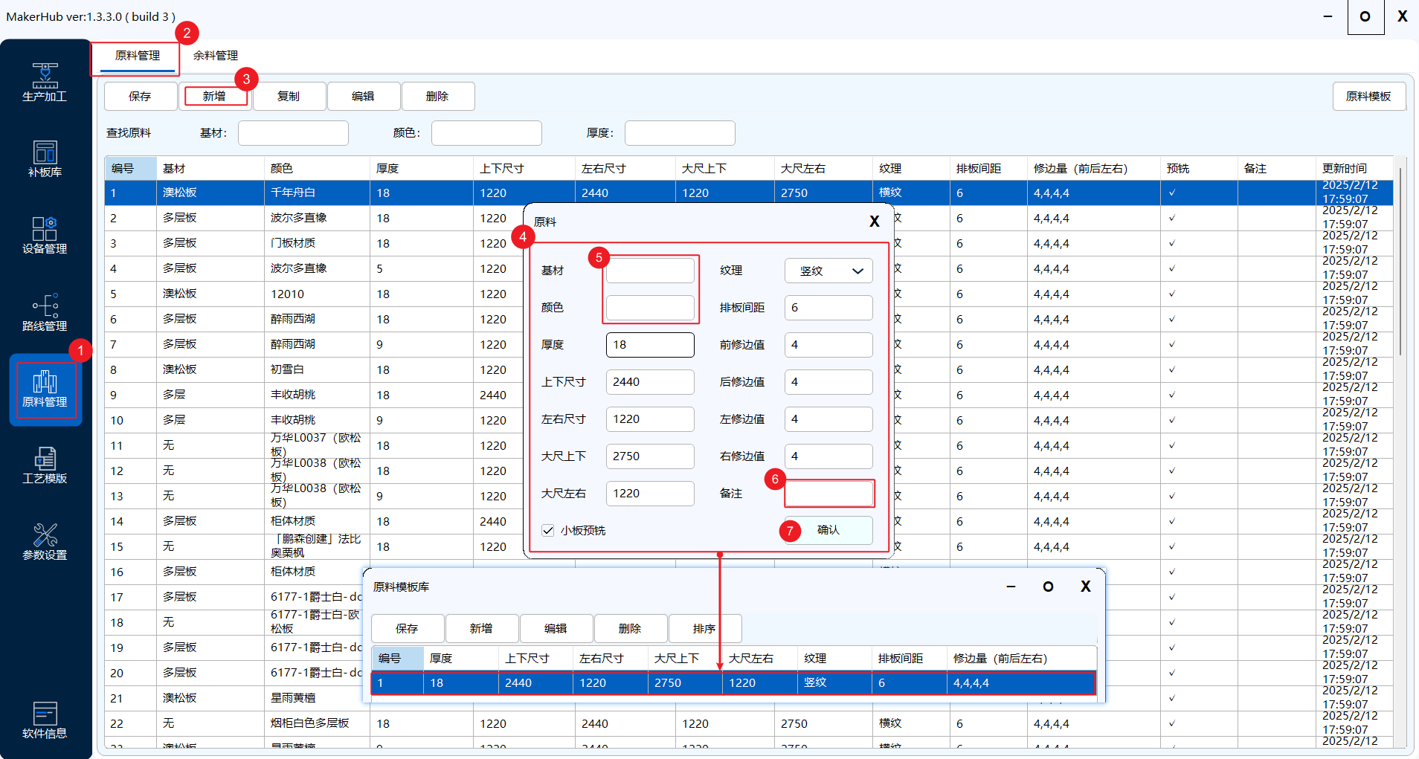Close the 原料 dialog
Screen dimensions: 1419x759
pos(874,222)
